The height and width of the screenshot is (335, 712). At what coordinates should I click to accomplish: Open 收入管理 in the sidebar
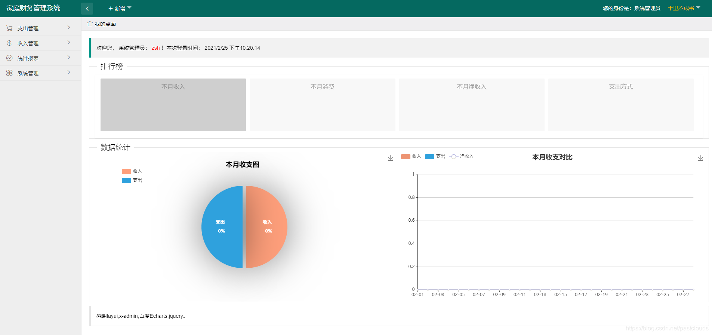coord(40,43)
